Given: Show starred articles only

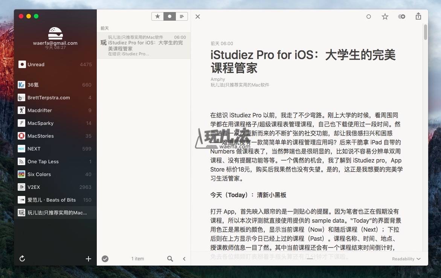Looking at the screenshot, I should 158,17.
